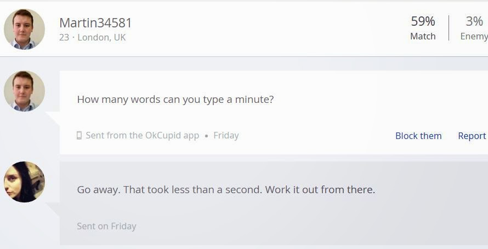
Task: Click the white message bubble from Martin
Action: point(274,112)
